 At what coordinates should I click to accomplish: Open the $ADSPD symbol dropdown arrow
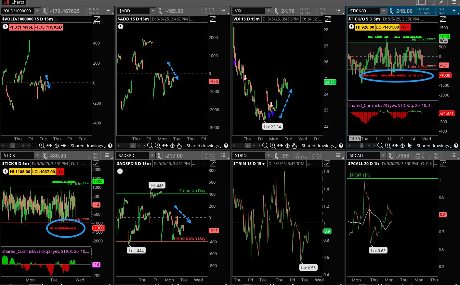pyautogui.click(x=153, y=156)
